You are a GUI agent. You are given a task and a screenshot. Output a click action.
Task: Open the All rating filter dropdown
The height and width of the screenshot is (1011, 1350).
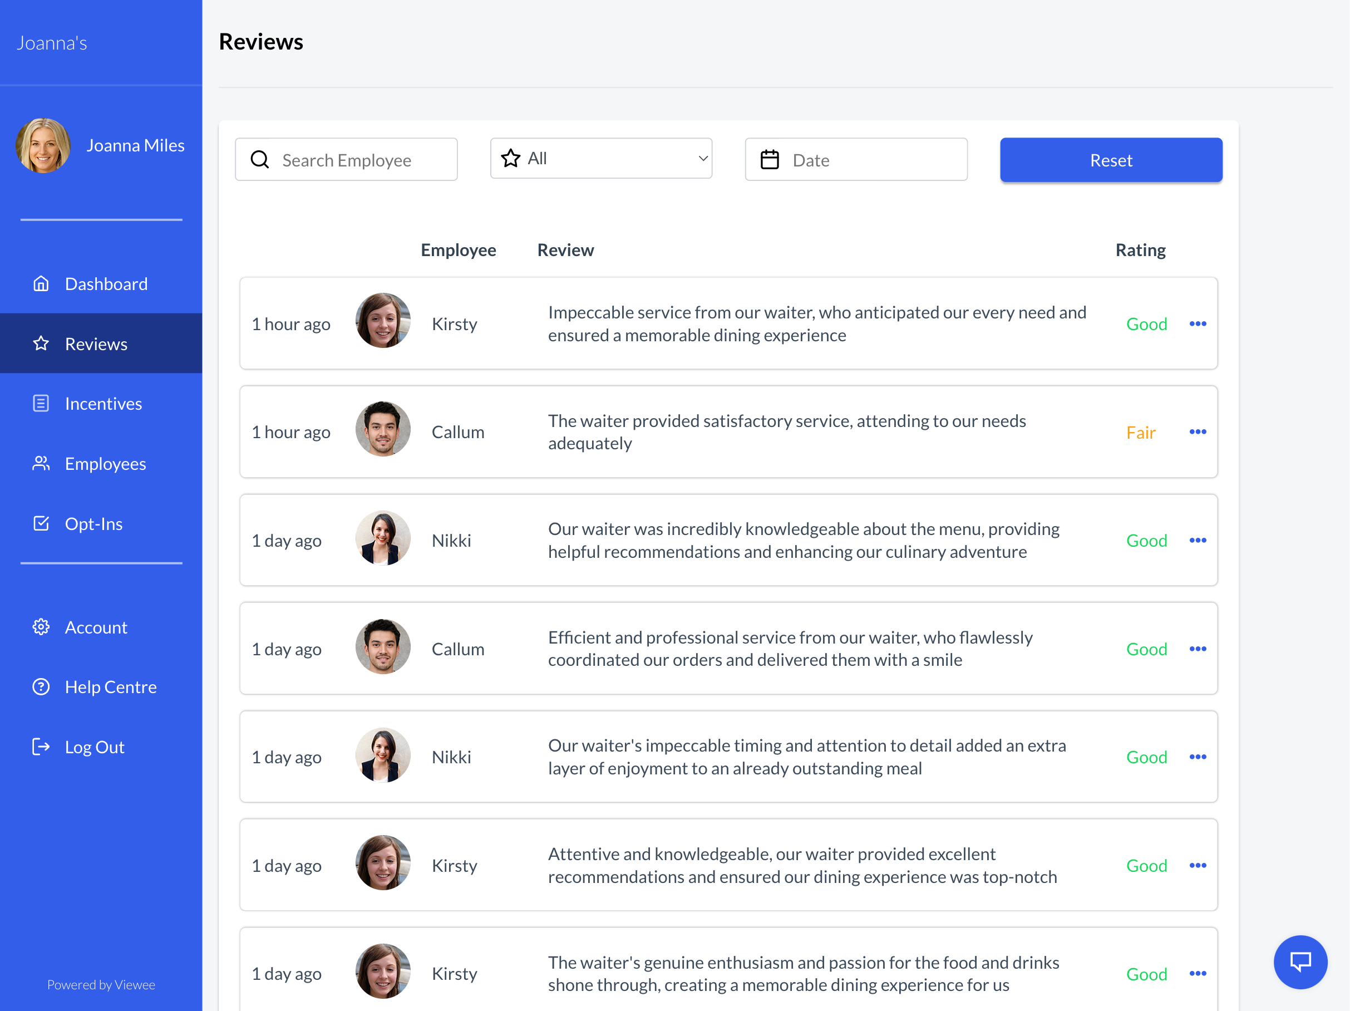[601, 159]
